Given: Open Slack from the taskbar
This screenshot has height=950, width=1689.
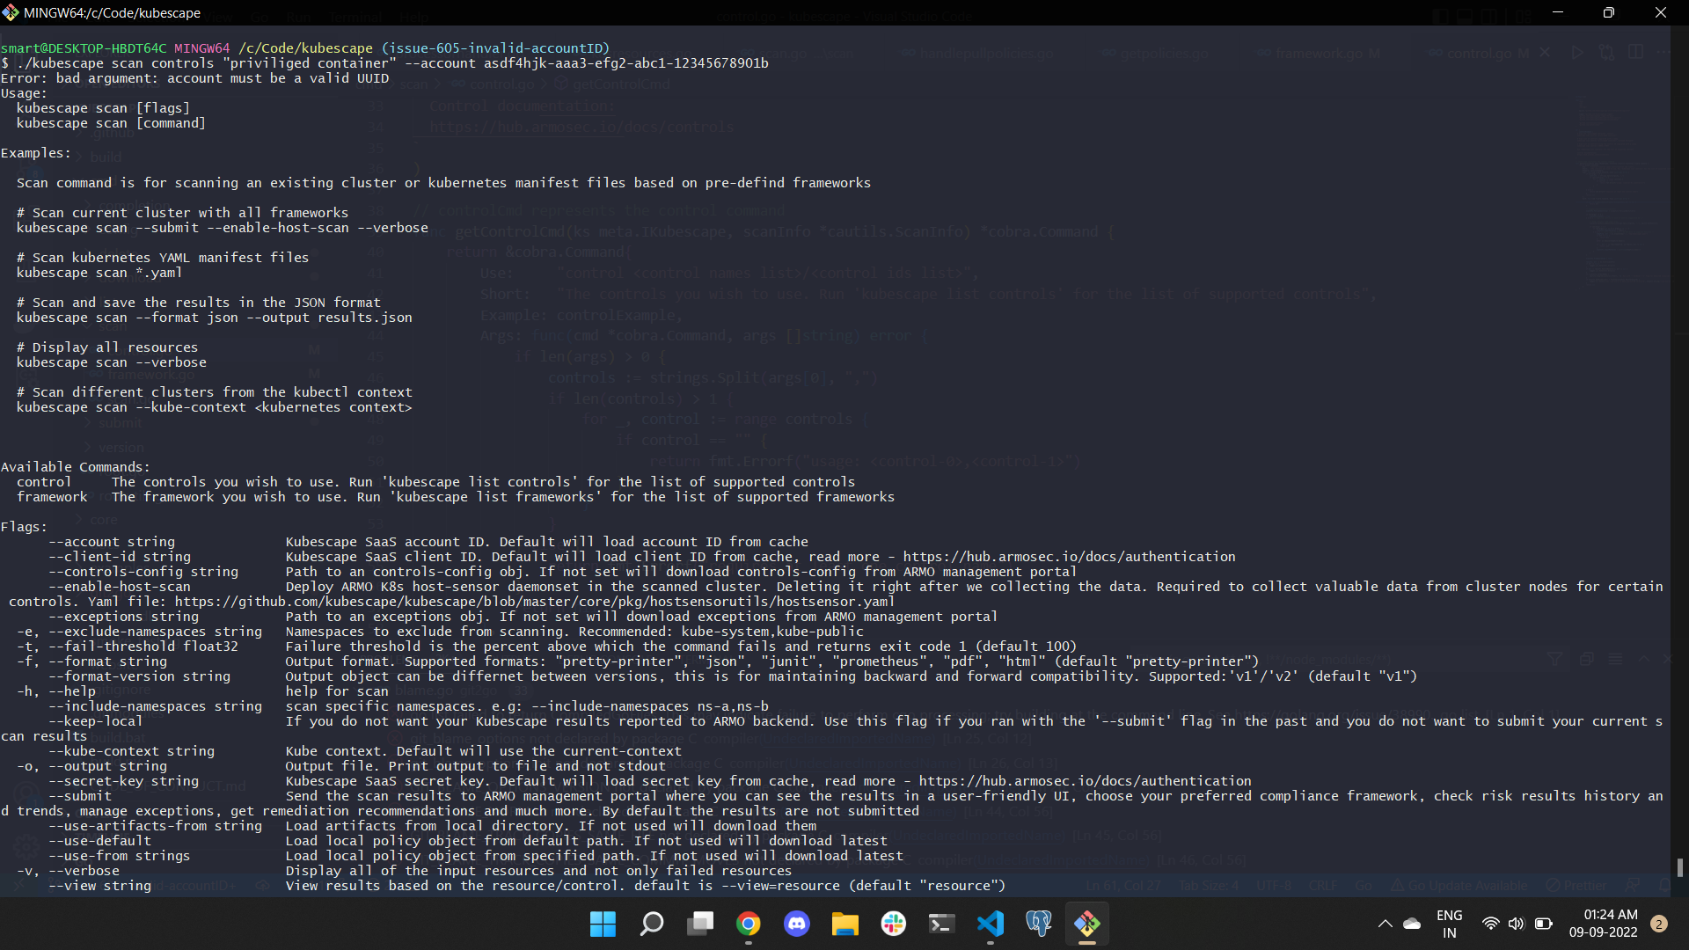Looking at the screenshot, I should [x=894, y=924].
